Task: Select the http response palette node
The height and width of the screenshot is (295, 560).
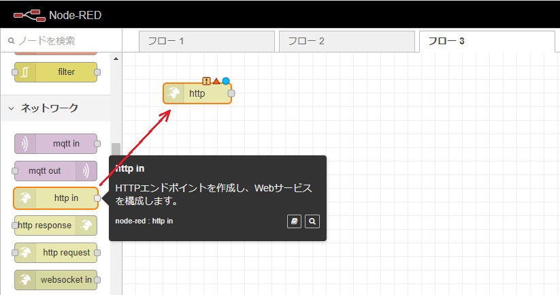Action: click(x=56, y=225)
